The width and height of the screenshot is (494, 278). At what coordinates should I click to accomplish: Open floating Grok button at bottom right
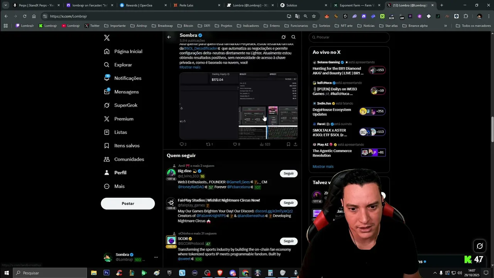point(480,246)
